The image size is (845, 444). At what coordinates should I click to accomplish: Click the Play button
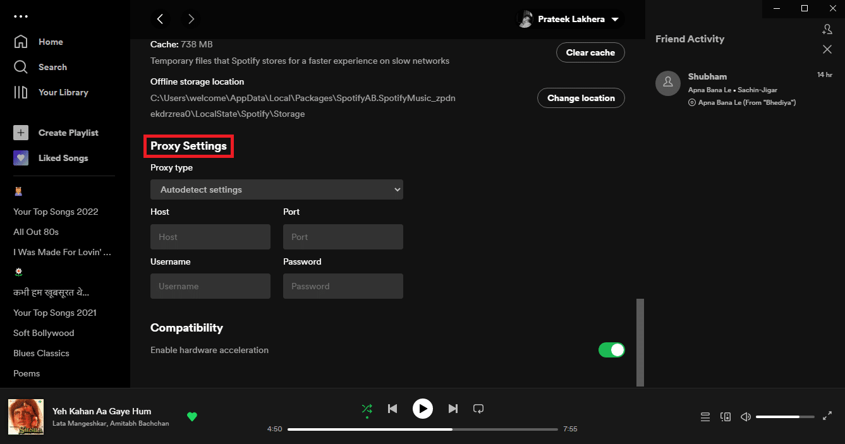[x=423, y=409]
